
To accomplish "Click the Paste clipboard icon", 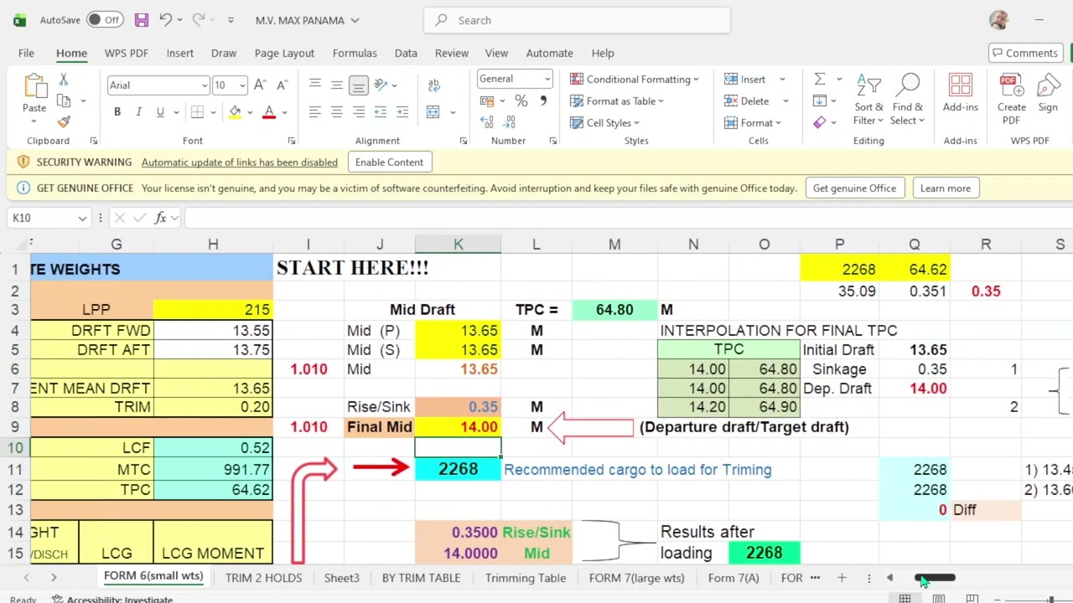I will coord(34,86).
